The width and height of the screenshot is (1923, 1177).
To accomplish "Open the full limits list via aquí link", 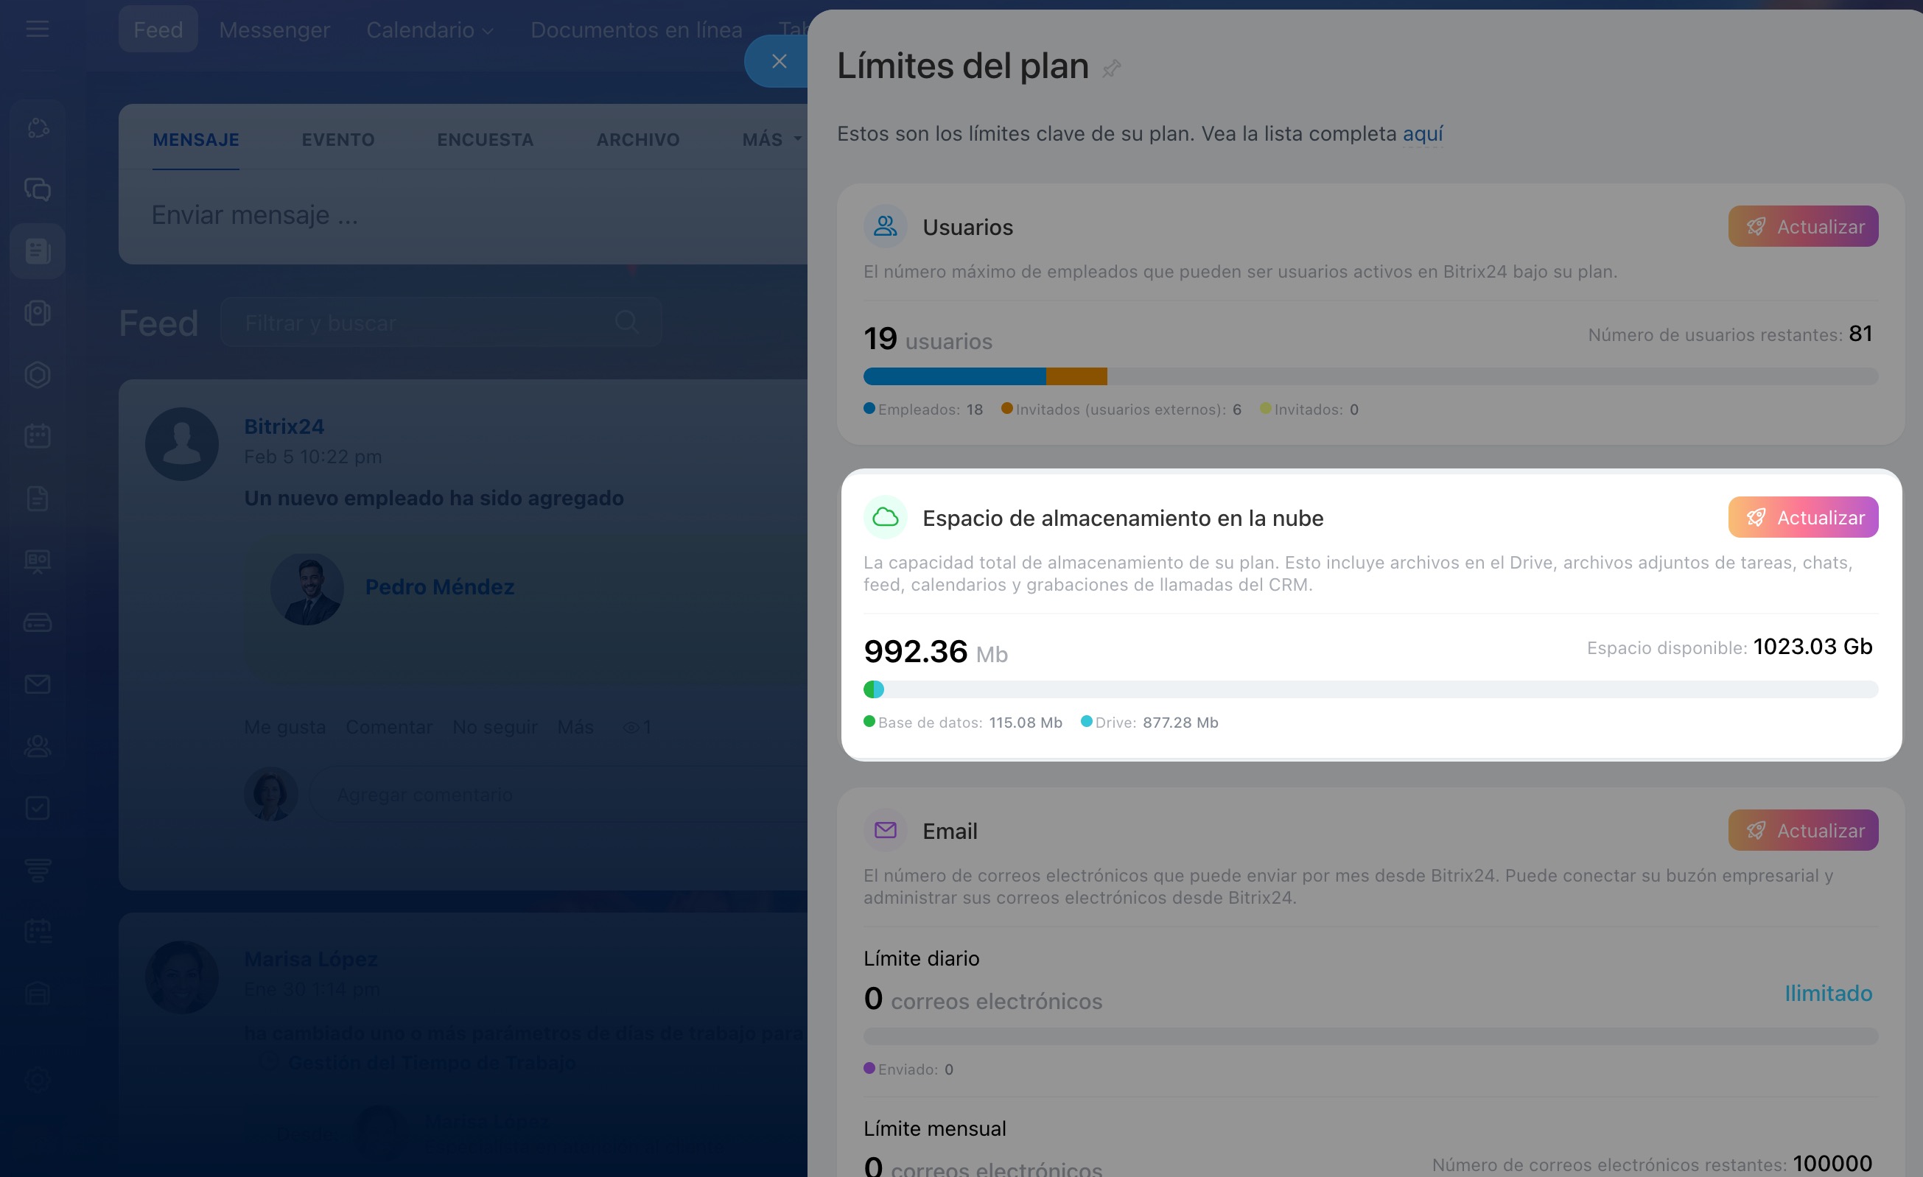I will (1422, 134).
